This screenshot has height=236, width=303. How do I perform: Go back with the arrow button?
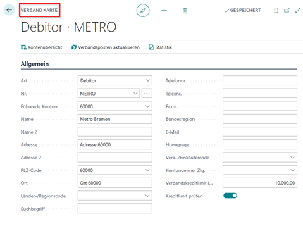point(9,10)
